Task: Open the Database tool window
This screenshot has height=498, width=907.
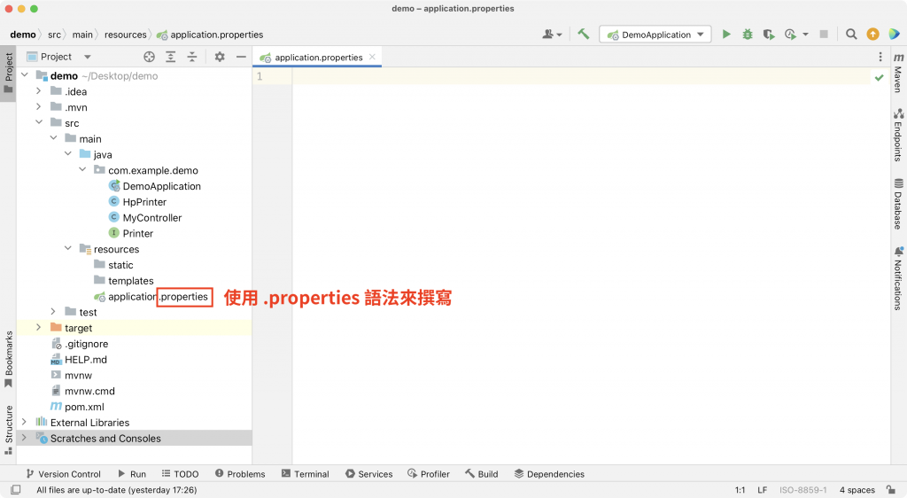Action: tap(898, 204)
